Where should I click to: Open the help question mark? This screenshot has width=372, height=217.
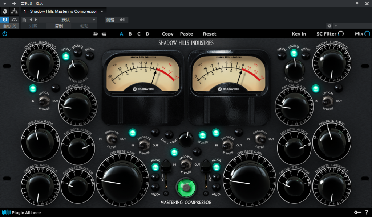(x=367, y=213)
